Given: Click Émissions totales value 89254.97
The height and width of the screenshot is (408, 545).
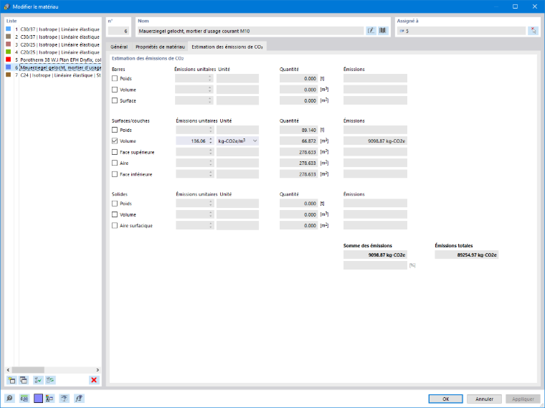Looking at the screenshot, I should click(467, 255).
